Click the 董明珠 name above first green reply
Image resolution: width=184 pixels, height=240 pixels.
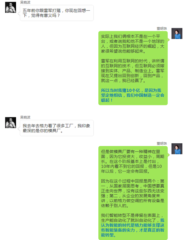pyautogui.click(x=162, y=29)
